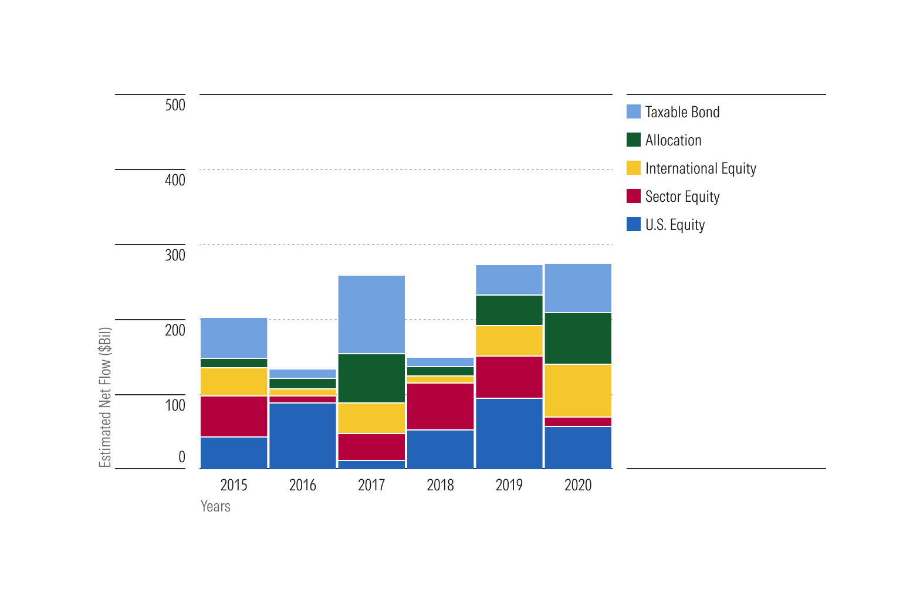This screenshot has width=920, height=610.
Task: Click the 'U.S. Equity' legend label
Action: pyautogui.click(x=675, y=225)
